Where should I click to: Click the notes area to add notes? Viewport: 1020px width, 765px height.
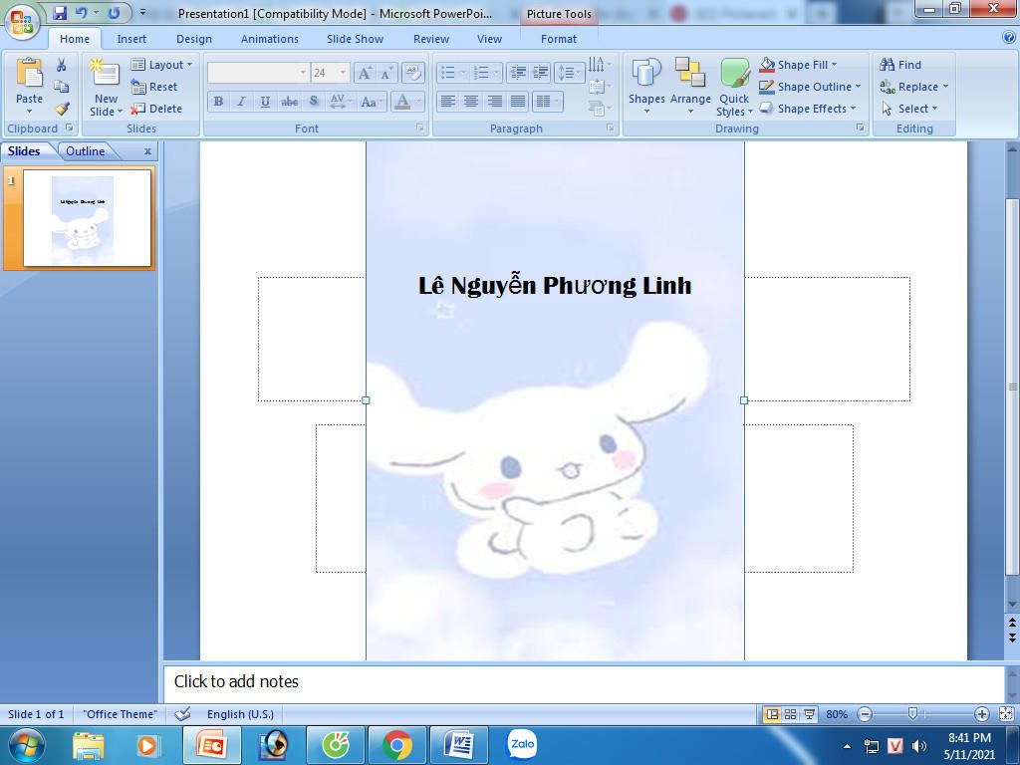click(x=584, y=681)
